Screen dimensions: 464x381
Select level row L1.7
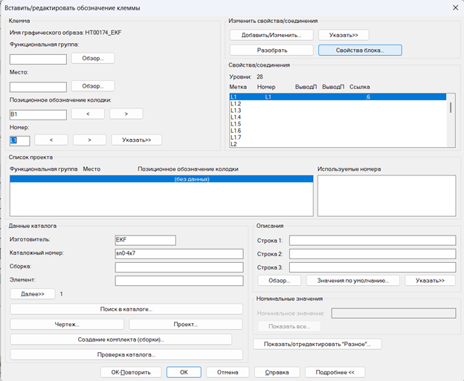coord(338,137)
